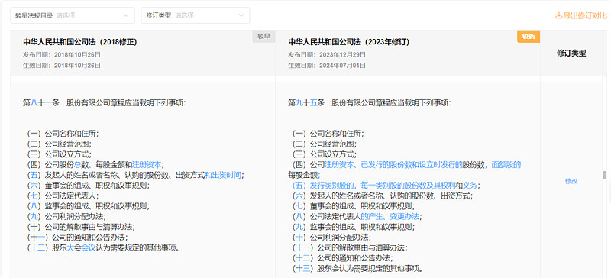
Task: Click new version line (十二) 公司的通知和公告办法
Action: [x=342, y=257]
